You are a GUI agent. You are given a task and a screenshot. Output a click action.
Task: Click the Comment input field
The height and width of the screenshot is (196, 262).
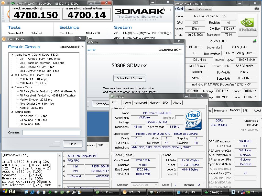tap(51, 132)
